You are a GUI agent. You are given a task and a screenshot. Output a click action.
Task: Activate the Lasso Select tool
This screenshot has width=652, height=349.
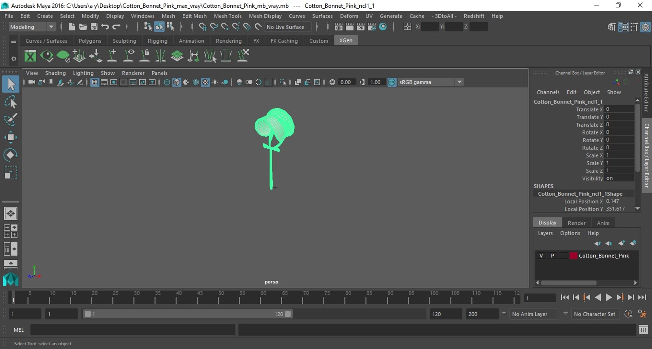pos(11,102)
